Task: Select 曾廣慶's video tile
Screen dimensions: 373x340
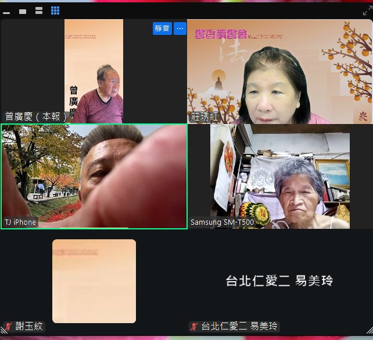Action: point(94,71)
